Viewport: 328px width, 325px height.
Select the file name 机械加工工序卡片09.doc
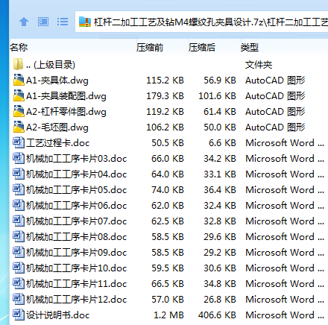click(77, 253)
